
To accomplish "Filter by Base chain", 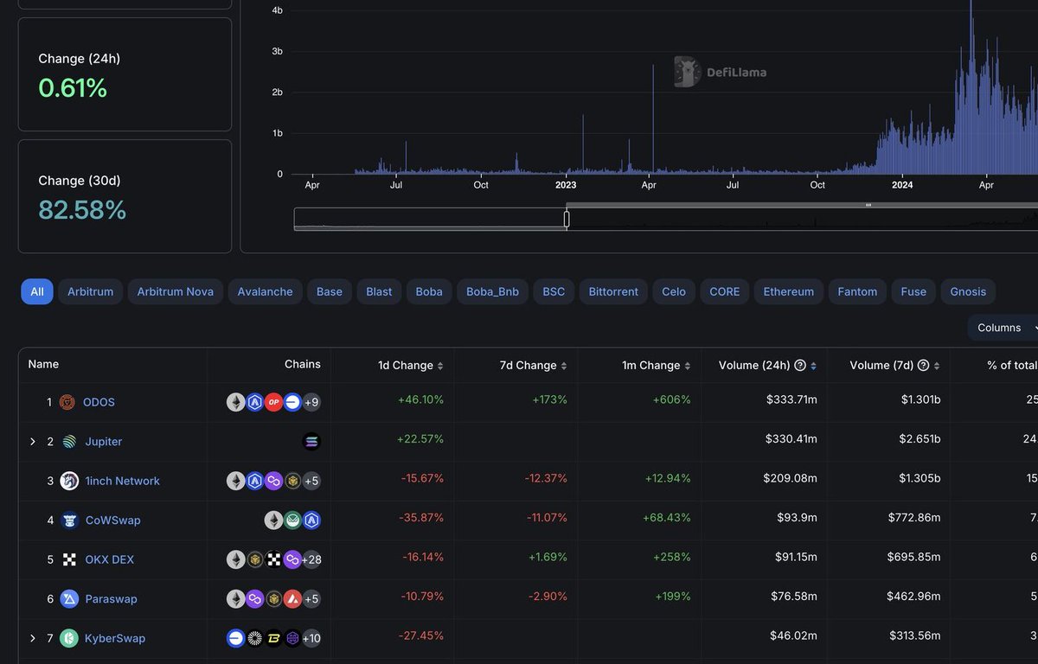I will click(x=330, y=291).
